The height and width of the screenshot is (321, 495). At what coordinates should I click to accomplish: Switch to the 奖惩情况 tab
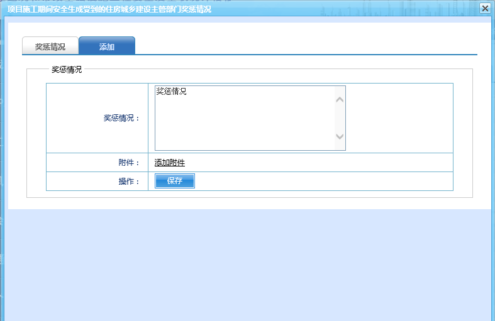(50, 46)
